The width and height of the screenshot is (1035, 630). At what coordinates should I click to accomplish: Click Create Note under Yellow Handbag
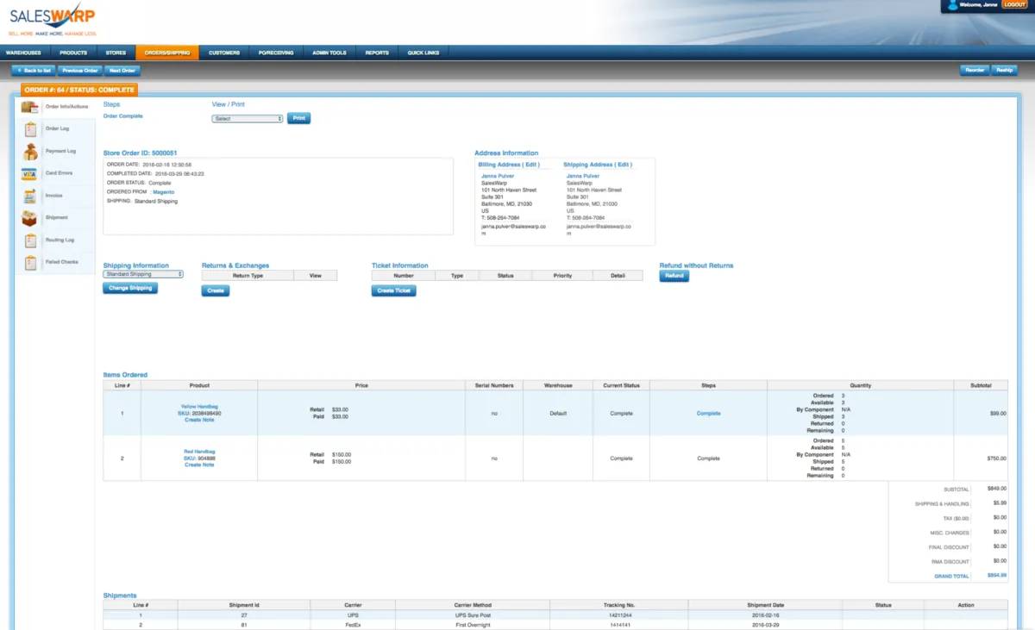tap(199, 420)
